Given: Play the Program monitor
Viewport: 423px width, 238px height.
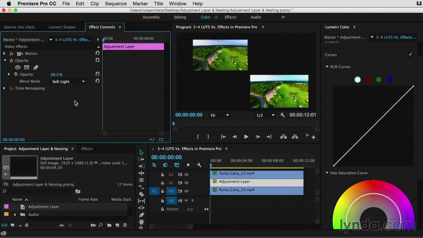Looking at the screenshot, I should coord(246,137).
